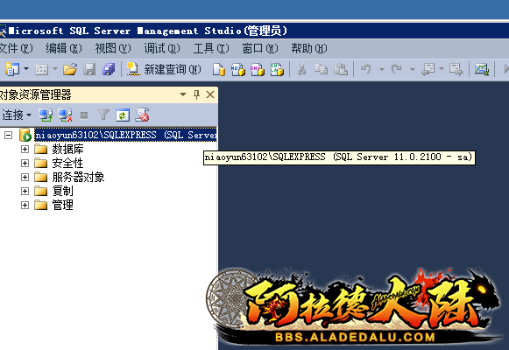Open the 连接 (Connect) dropdown
Screen dimensions: 509x350
(17, 115)
